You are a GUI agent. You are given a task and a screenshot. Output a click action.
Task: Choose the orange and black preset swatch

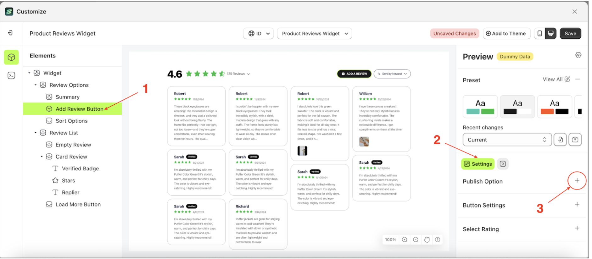[x=554, y=107]
